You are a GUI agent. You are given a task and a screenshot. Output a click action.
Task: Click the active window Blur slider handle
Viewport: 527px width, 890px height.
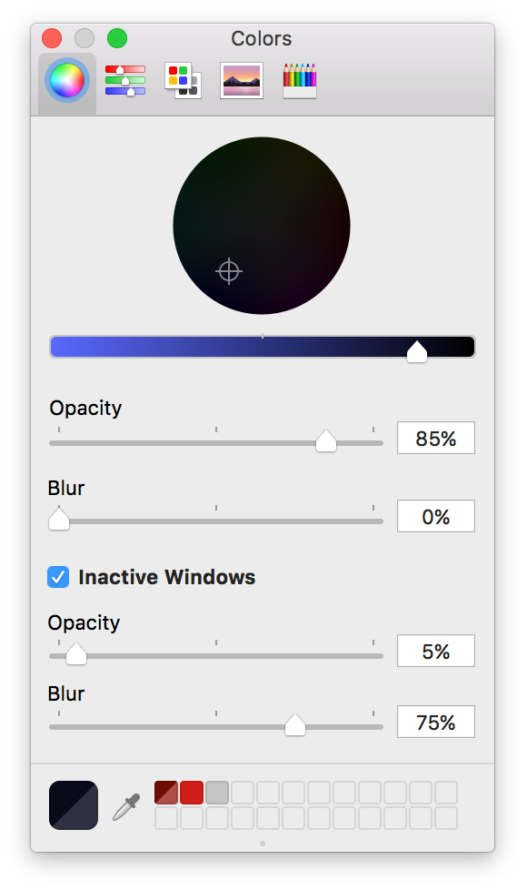tap(58, 520)
